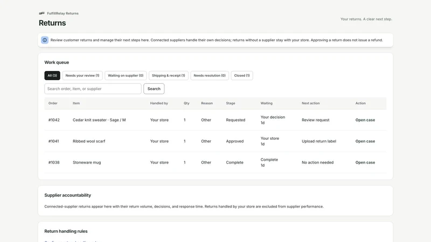Click the Stoneware mug item
Screen dimensions: 431x242
[87, 162]
